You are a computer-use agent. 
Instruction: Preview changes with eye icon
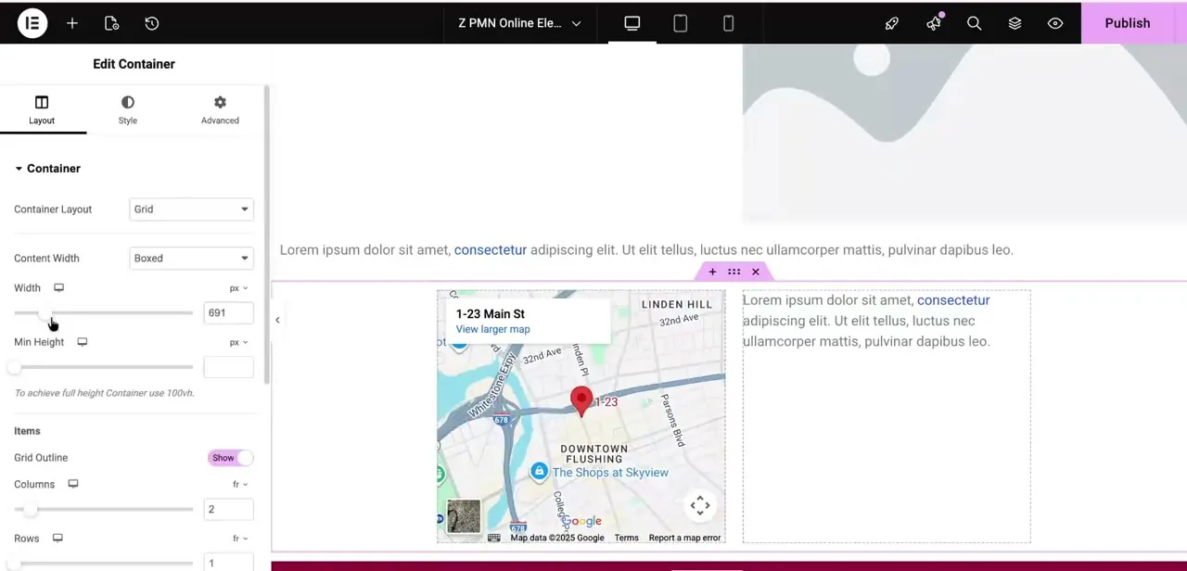point(1055,23)
